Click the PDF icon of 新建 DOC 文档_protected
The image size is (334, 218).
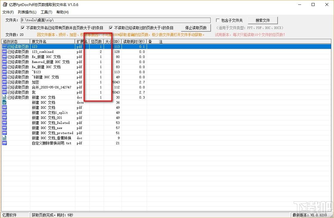pos(4,133)
